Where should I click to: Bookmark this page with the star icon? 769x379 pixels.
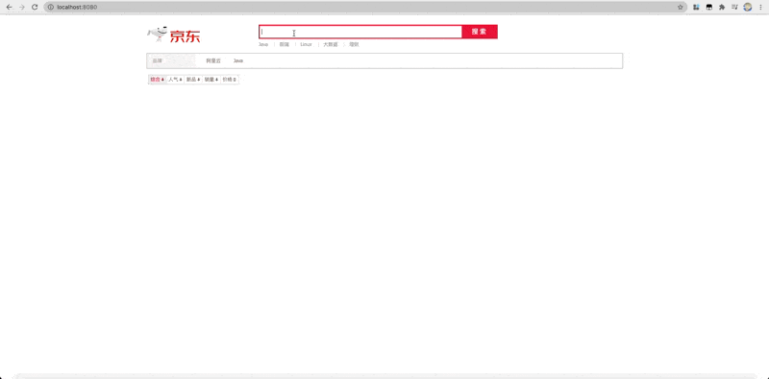681,8
